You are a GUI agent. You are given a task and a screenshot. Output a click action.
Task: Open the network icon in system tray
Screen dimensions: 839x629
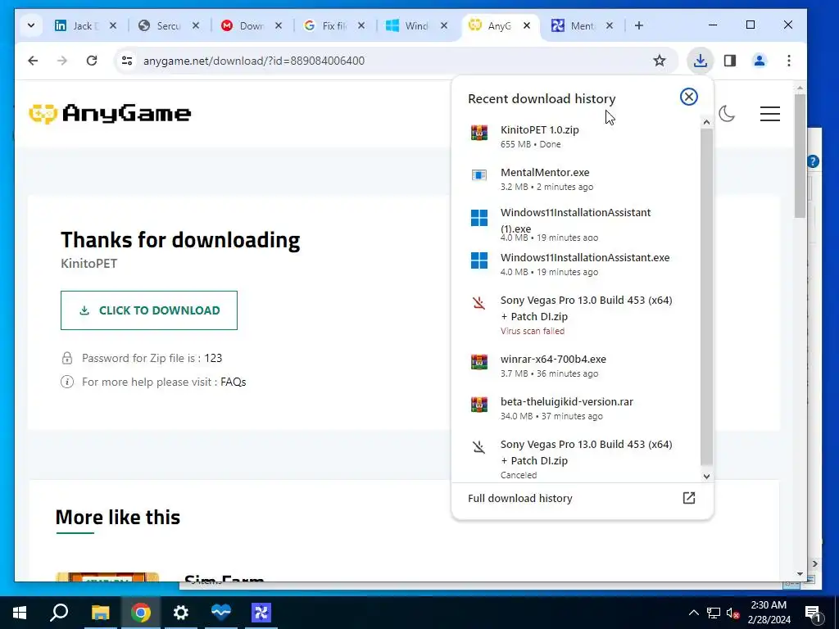click(714, 613)
